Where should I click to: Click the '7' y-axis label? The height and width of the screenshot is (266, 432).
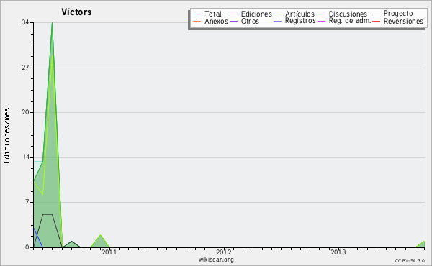pyautogui.click(x=27, y=202)
